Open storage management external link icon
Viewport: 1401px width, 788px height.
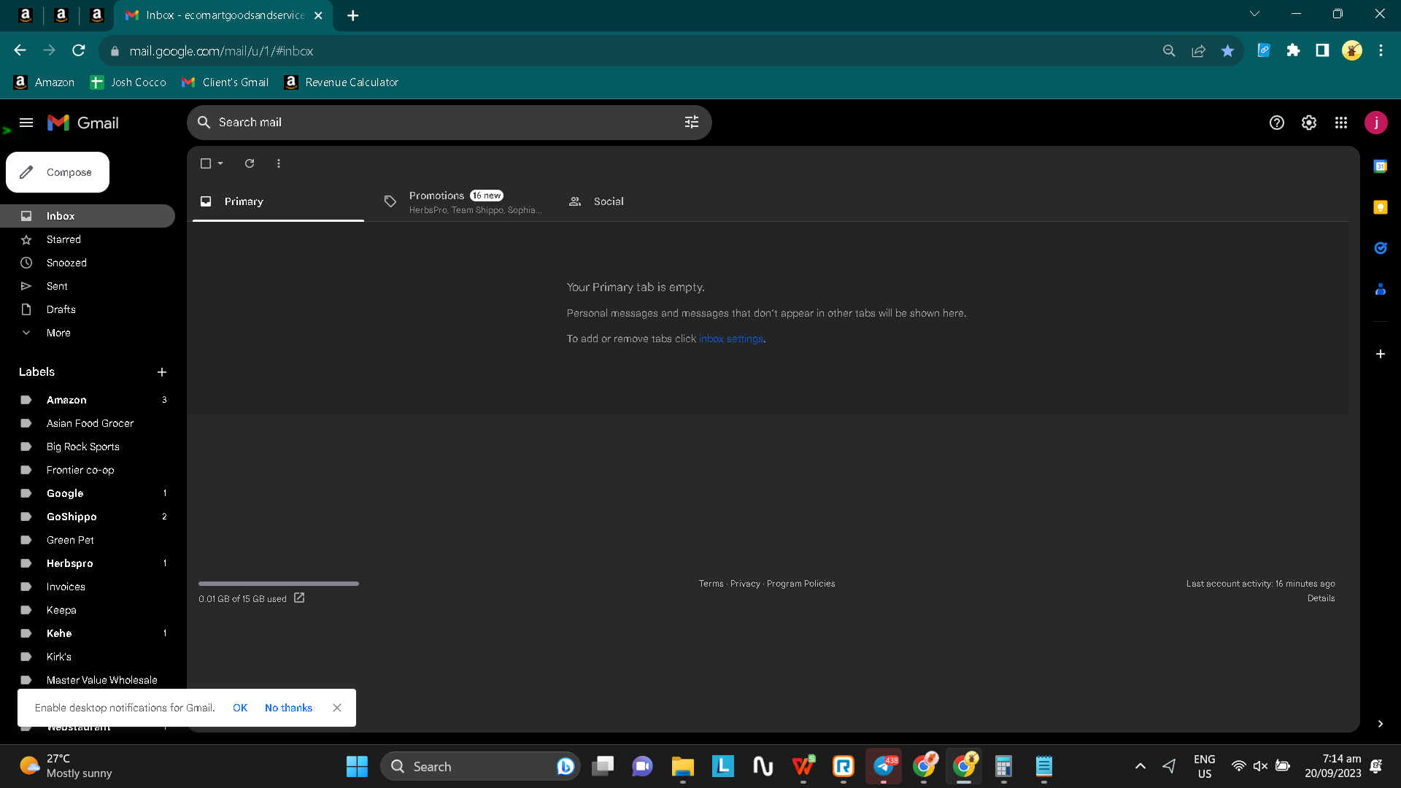pyautogui.click(x=299, y=598)
